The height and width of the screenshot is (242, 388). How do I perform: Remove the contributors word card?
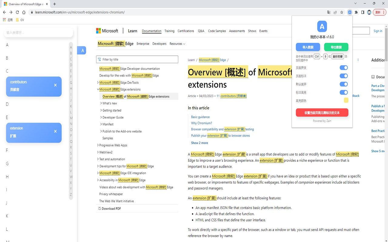click(x=55, y=85)
